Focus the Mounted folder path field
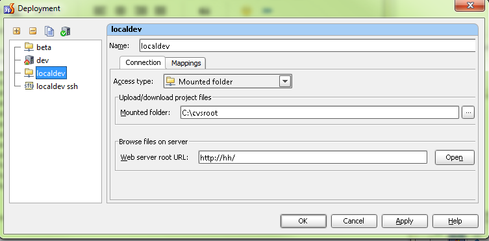The width and height of the screenshot is (489, 241). (x=320, y=112)
